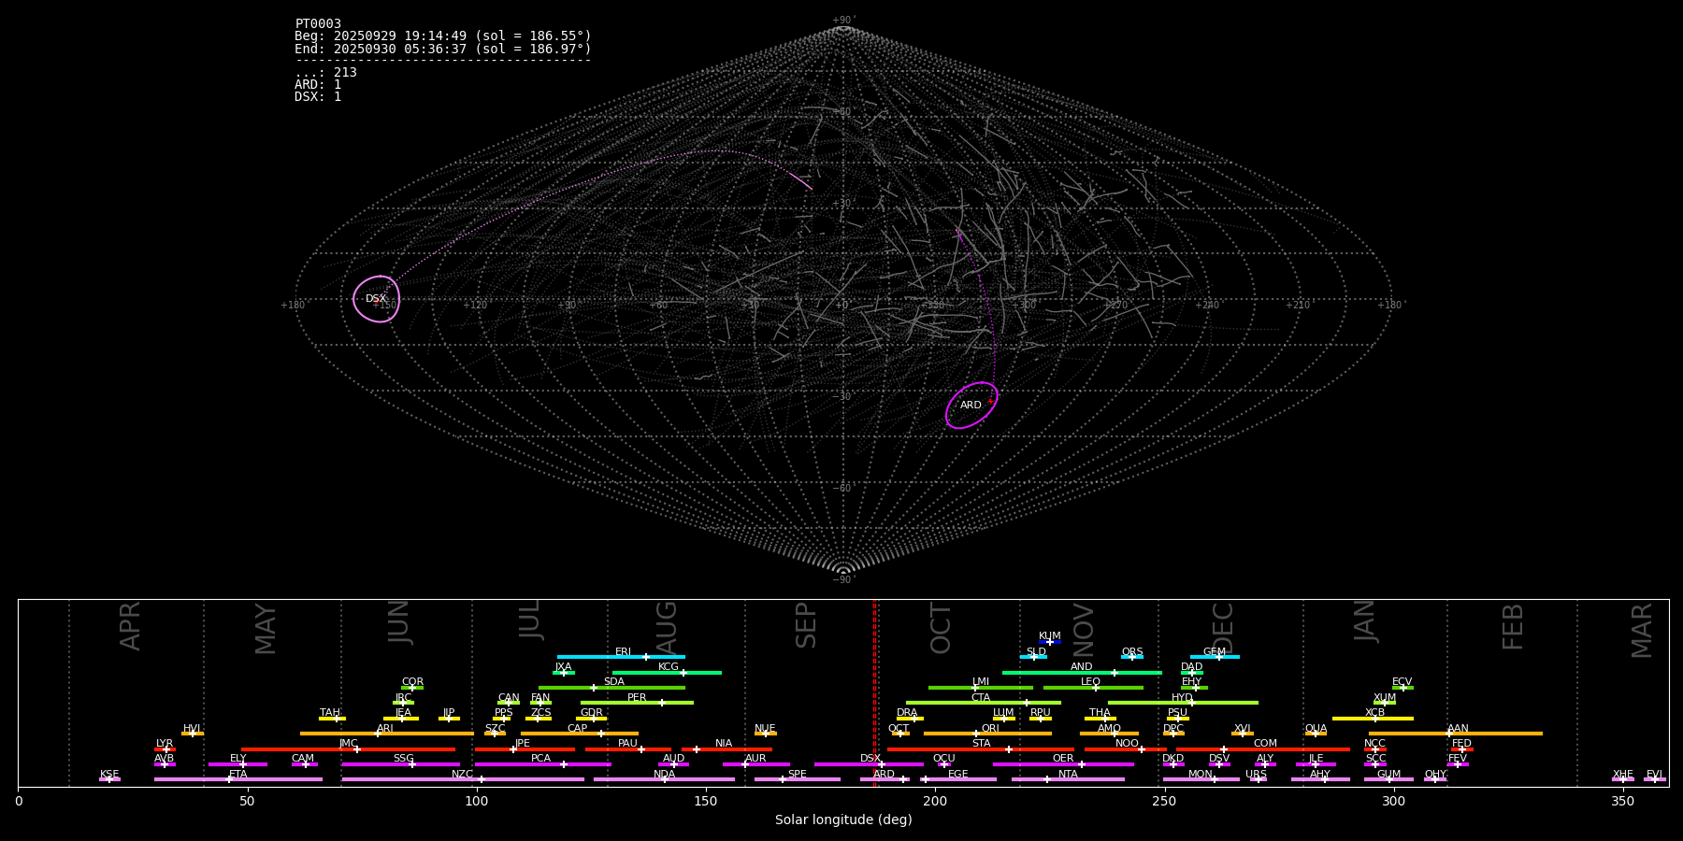Click the LYR shower bar
The width and height of the screenshot is (1683, 841).
[x=165, y=749]
